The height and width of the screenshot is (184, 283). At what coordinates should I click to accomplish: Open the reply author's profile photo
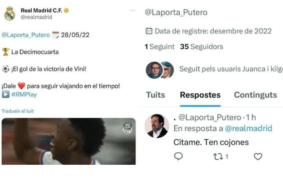tap(157, 126)
